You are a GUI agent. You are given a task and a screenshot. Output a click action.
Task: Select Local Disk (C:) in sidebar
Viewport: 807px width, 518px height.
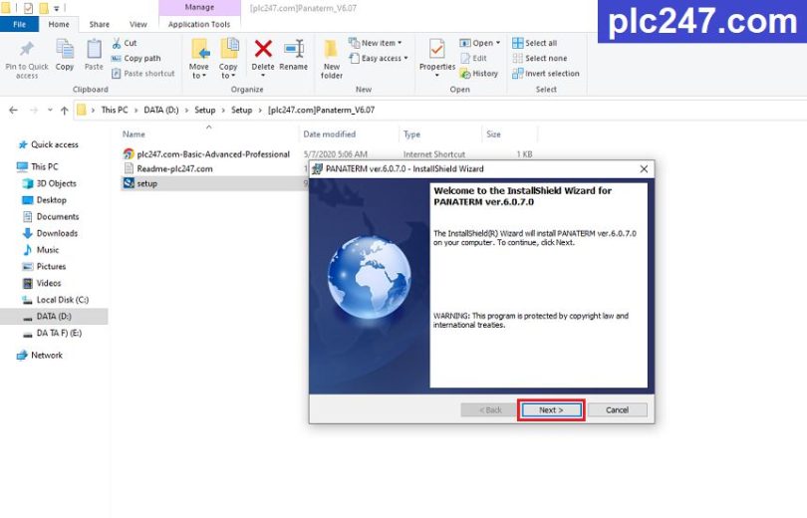62,300
